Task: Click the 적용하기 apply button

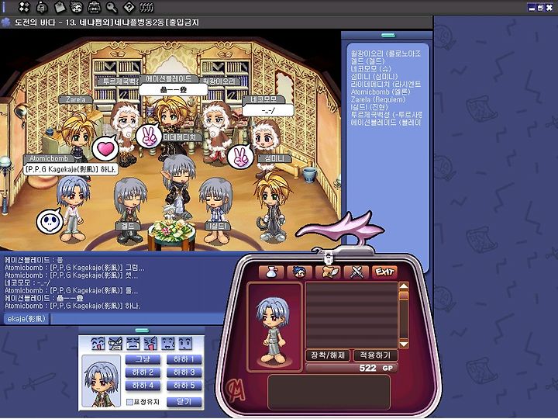Action: (375, 355)
